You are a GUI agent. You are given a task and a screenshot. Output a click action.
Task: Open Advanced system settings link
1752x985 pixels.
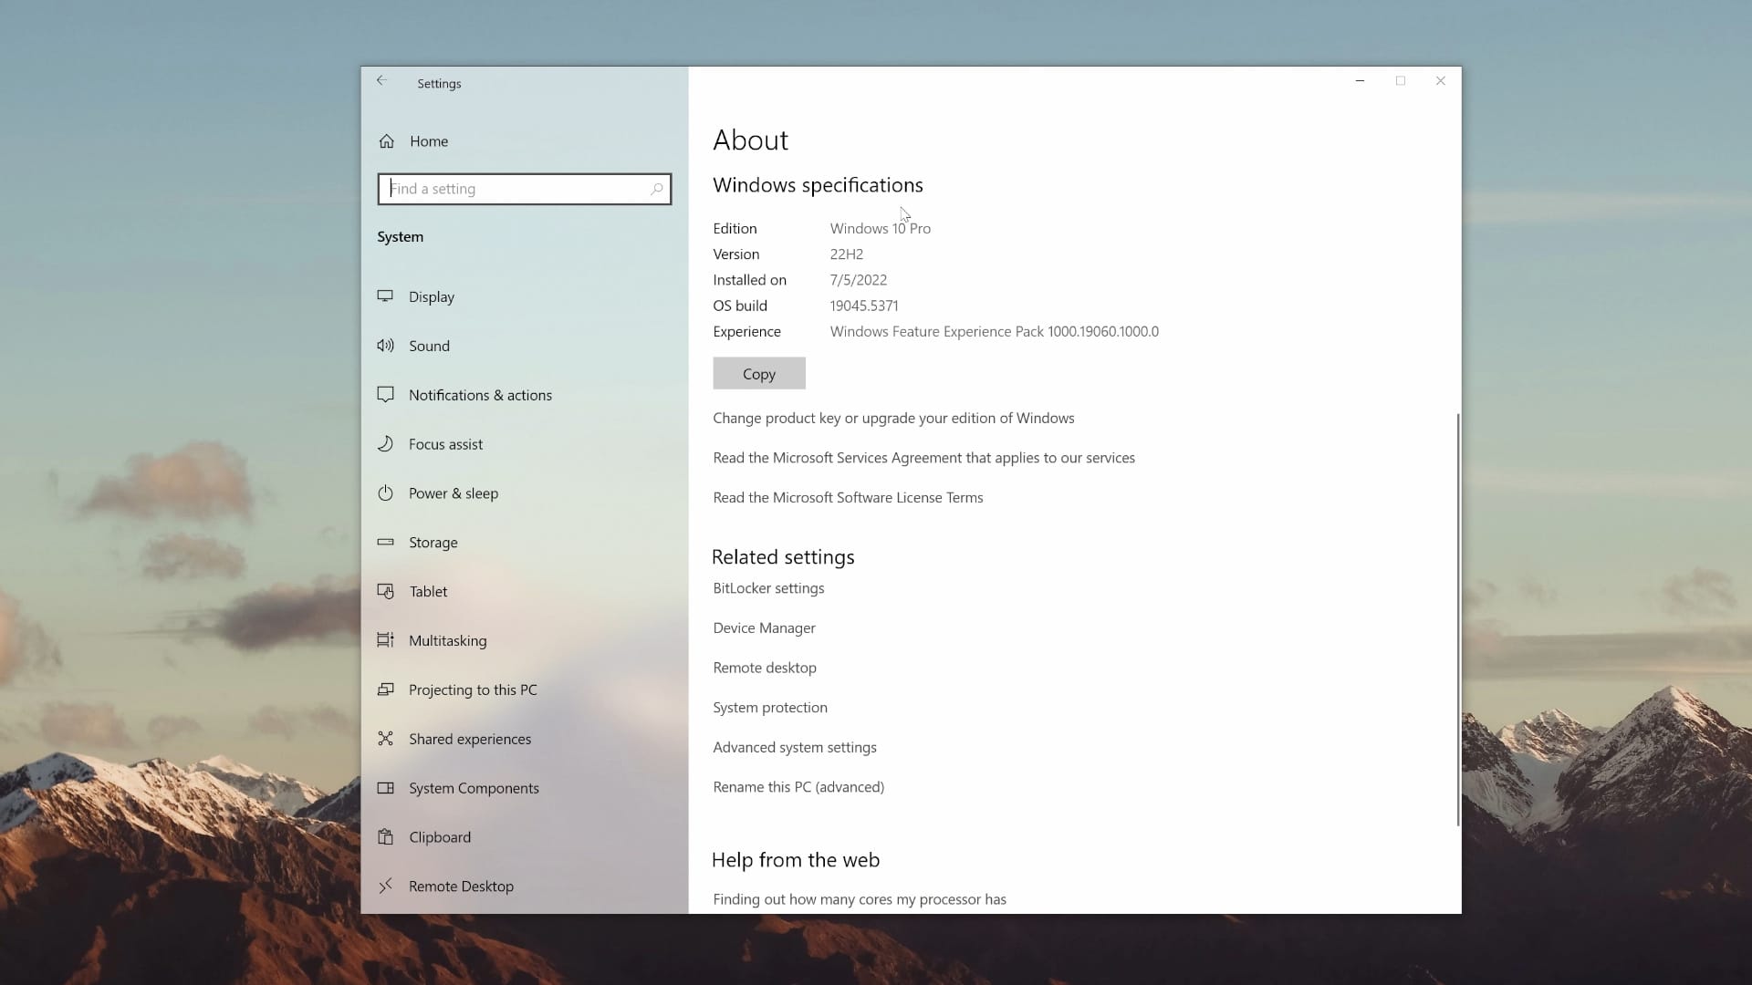795,747
